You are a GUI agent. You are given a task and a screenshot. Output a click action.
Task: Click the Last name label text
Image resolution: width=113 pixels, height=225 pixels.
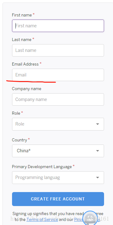22,39
